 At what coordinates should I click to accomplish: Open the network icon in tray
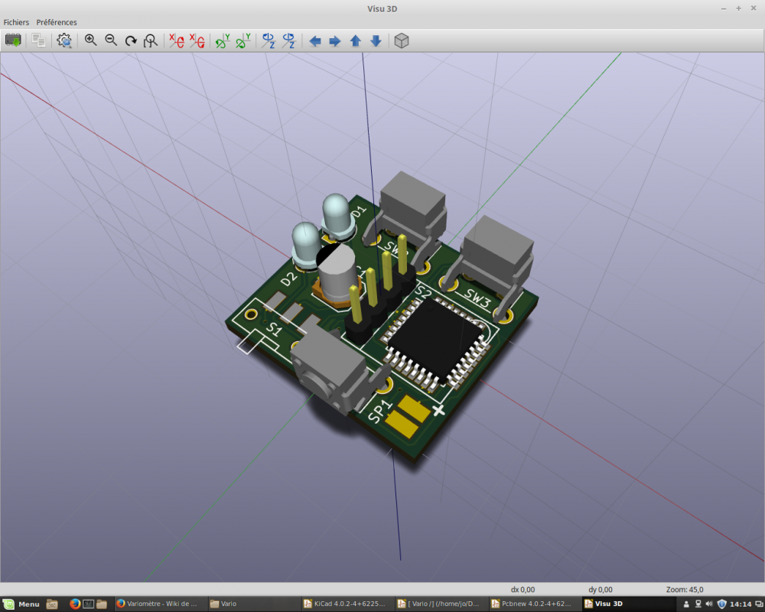698,604
